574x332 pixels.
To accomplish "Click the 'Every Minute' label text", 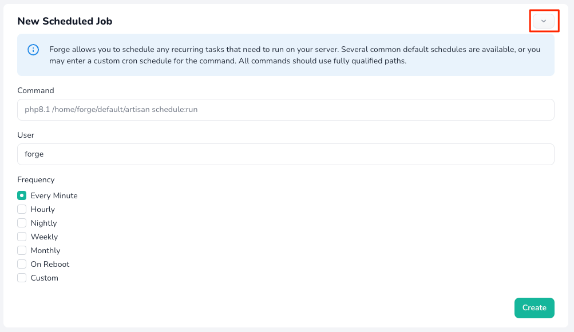I will click(x=54, y=195).
